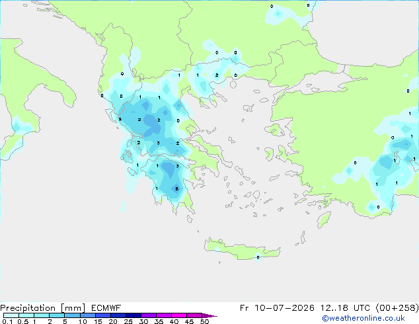Click the 0.5 to 1 mm legend swatch
The image size is (419, 324).
[26, 315]
